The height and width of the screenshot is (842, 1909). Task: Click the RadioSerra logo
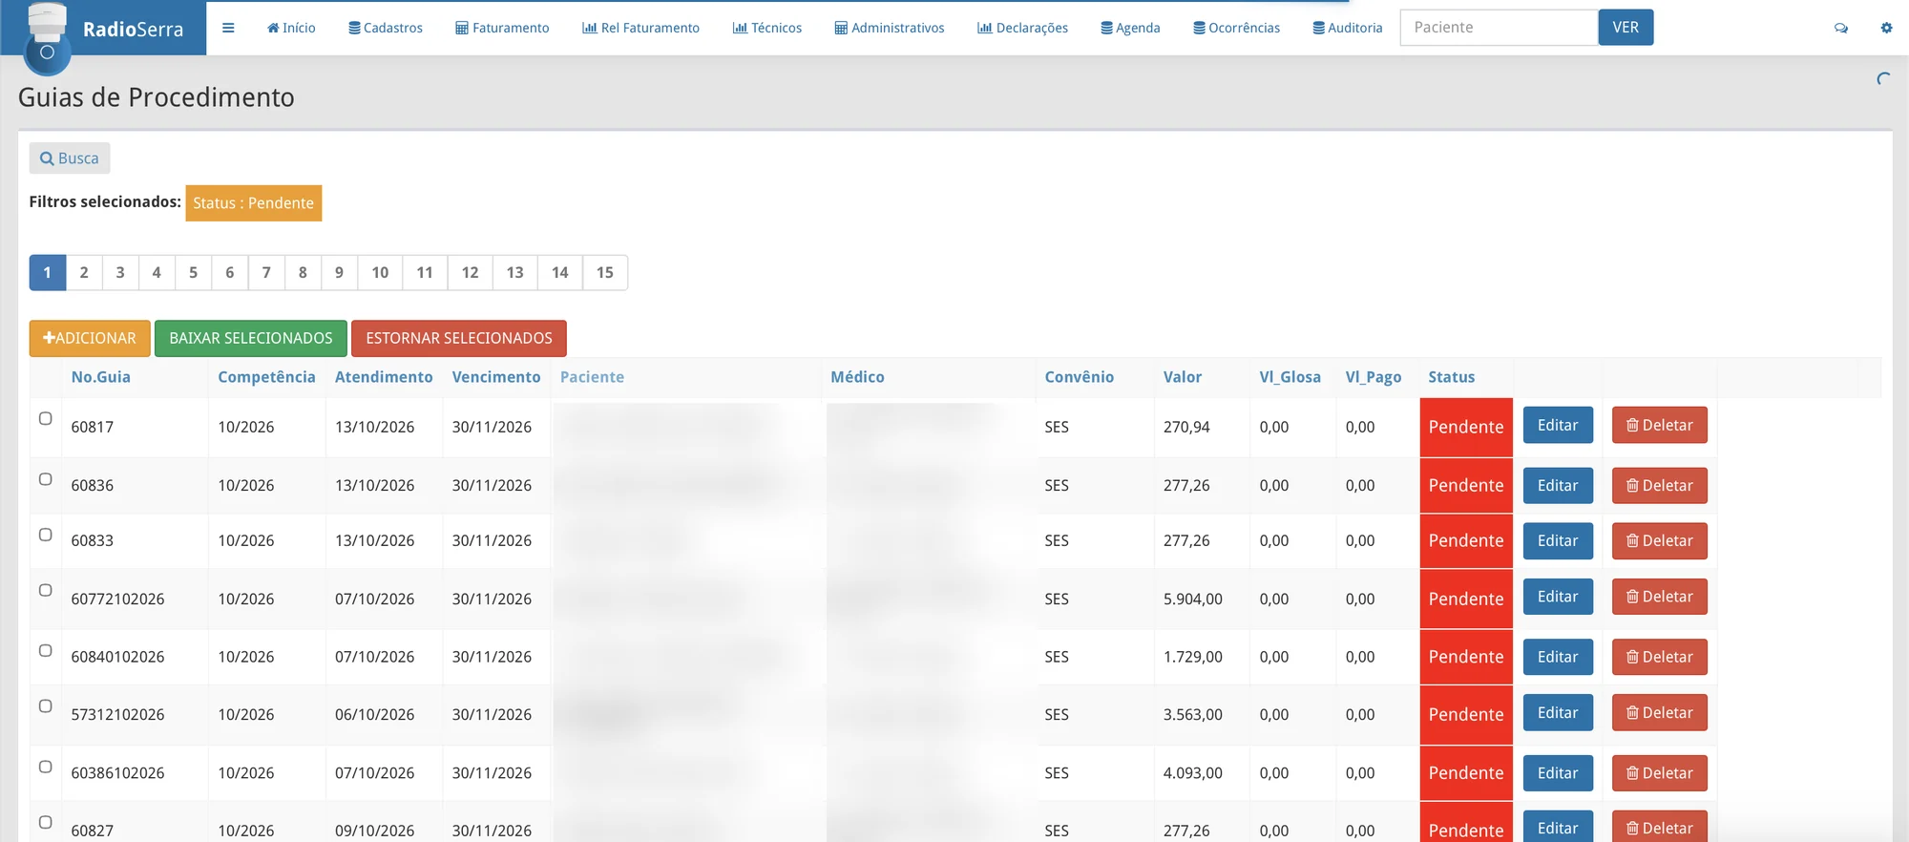pyautogui.click(x=103, y=29)
